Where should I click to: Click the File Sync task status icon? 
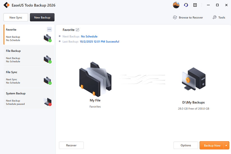(47, 81)
